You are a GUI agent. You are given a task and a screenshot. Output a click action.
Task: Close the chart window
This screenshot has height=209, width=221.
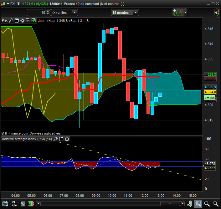coord(218,4)
